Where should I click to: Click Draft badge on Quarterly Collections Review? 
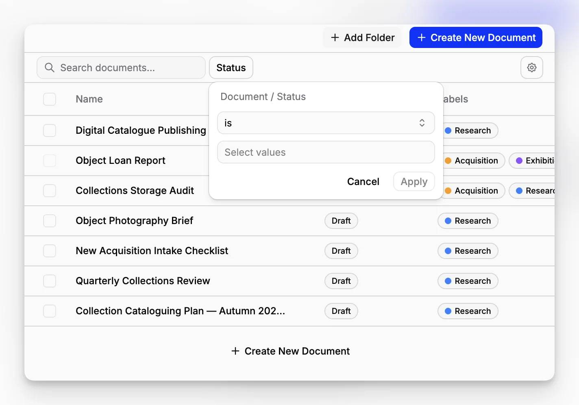click(341, 281)
